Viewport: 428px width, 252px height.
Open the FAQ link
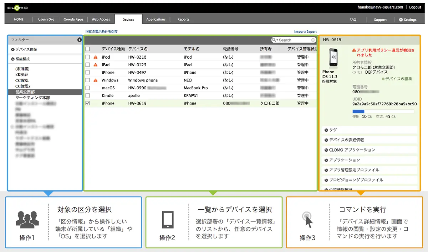click(353, 20)
